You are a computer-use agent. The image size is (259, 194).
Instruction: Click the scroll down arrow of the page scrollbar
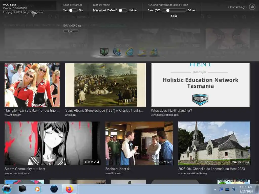257,182
